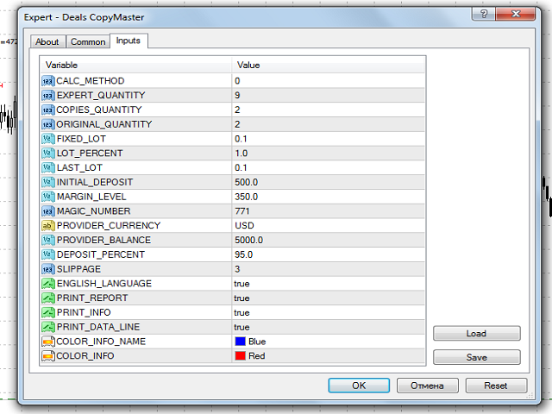Viewport: 552px width, 414px height.
Task: Click the Red swatch for COLOR_INFO
Action: 241,355
